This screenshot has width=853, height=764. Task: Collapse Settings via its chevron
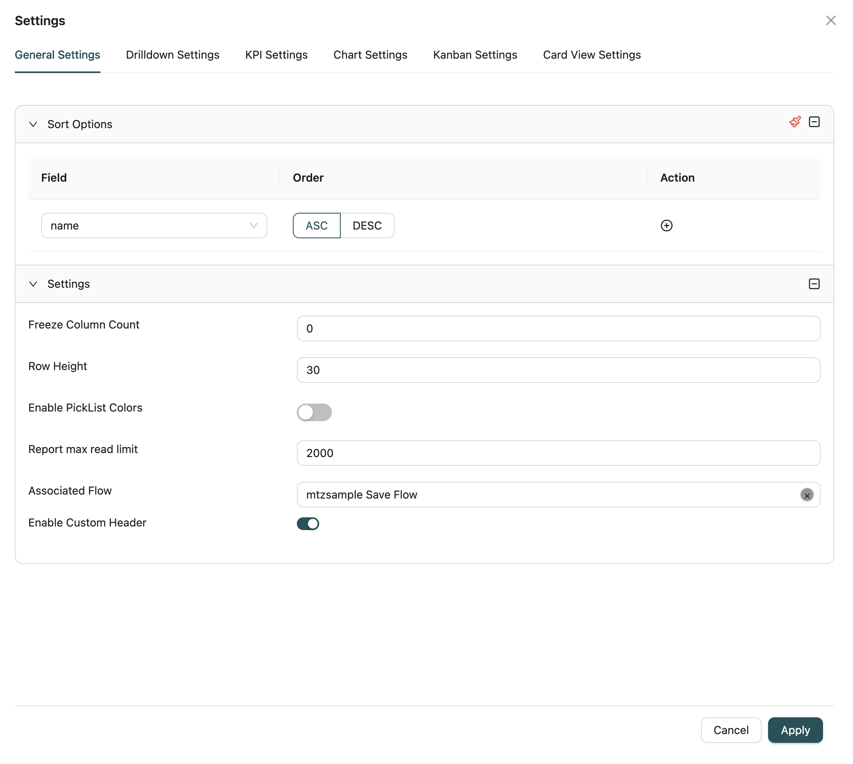point(34,284)
